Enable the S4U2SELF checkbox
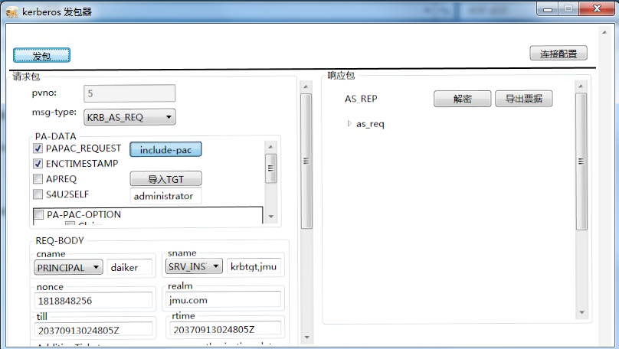 point(38,194)
